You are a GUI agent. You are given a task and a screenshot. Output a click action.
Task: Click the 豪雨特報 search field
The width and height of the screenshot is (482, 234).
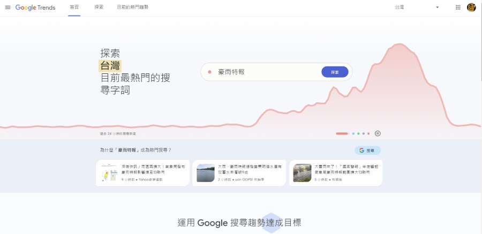276,72
